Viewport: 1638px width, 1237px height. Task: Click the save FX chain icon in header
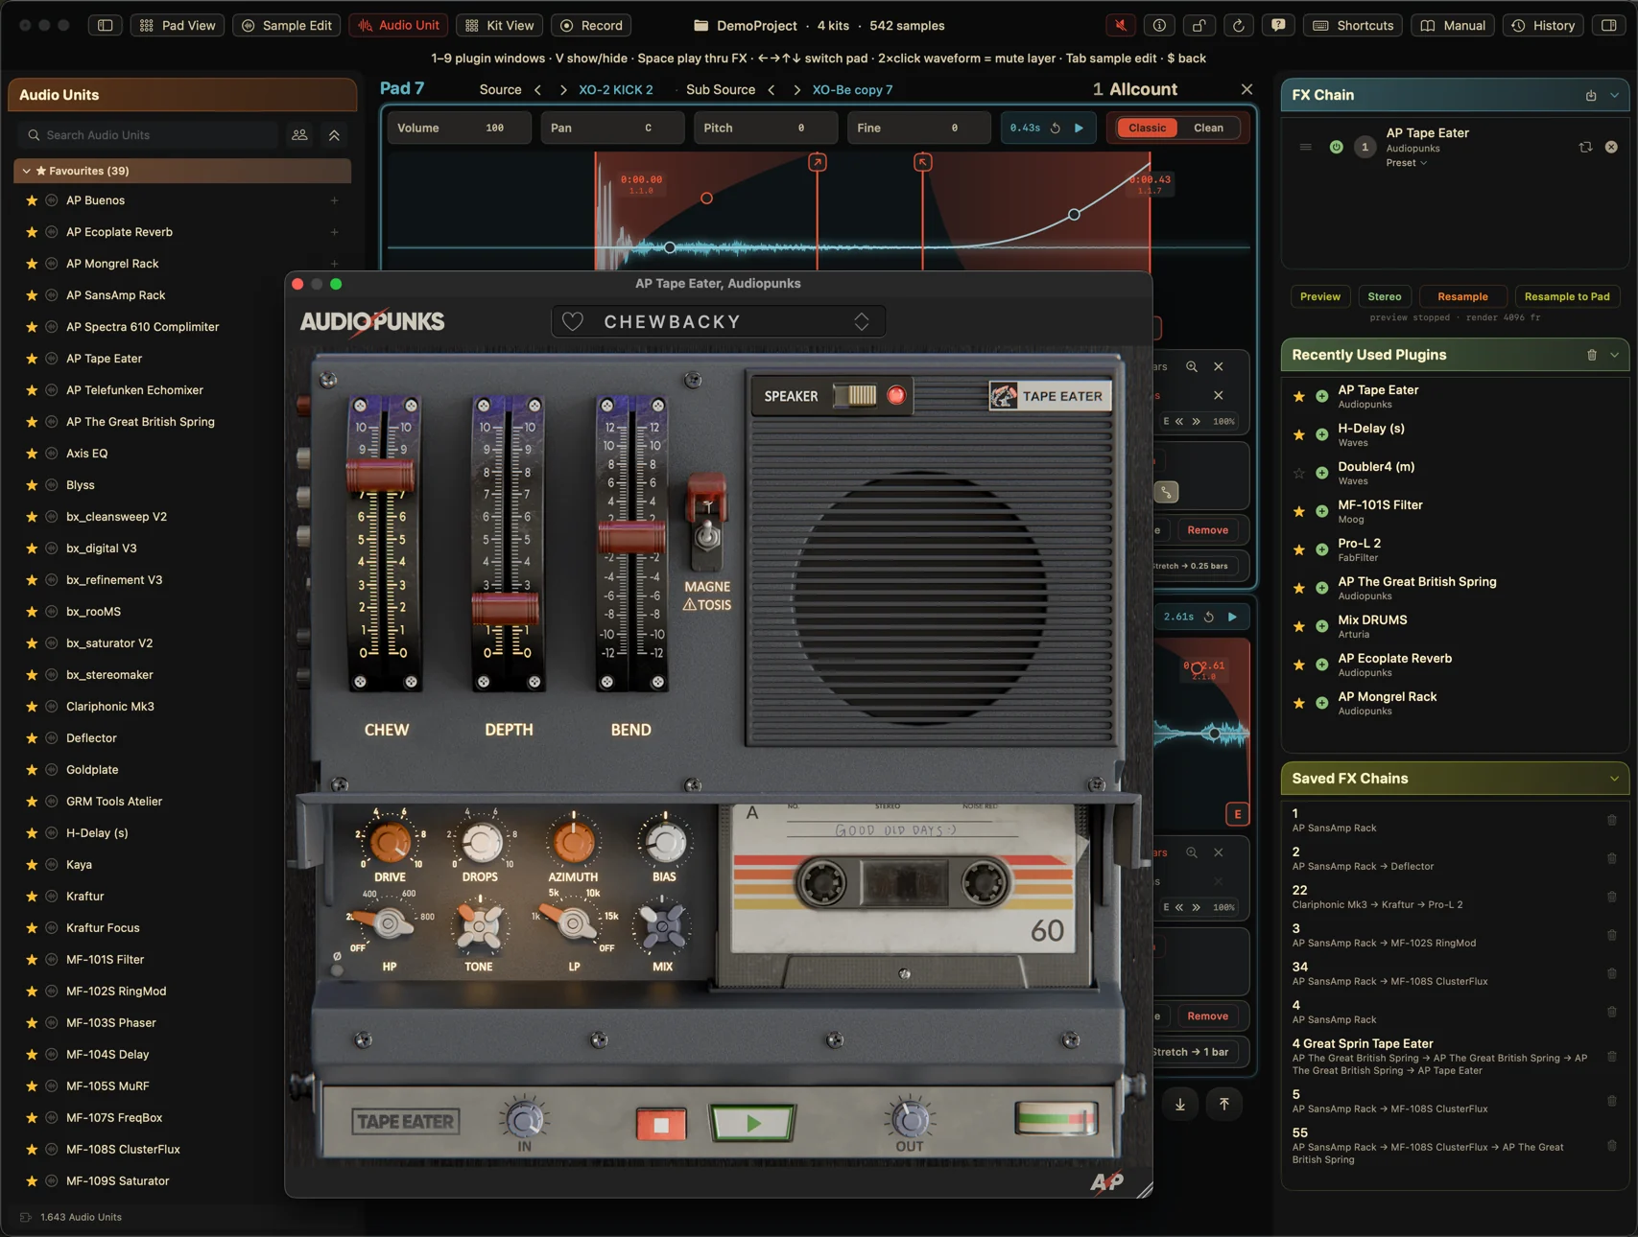1591,95
